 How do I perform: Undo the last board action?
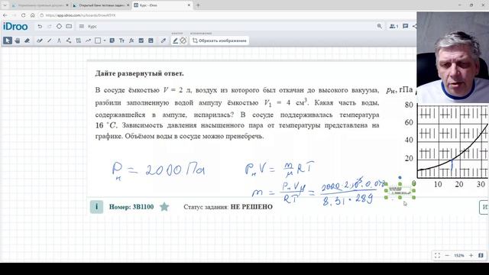(x=40, y=27)
